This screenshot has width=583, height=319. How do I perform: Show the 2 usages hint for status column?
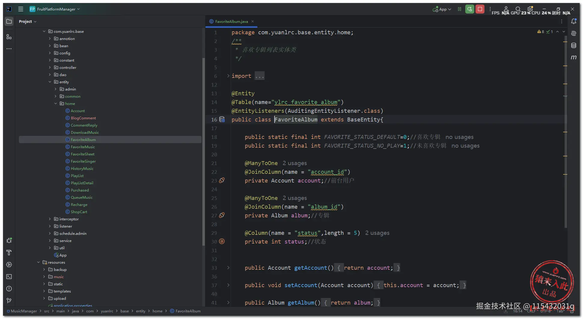click(377, 233)
